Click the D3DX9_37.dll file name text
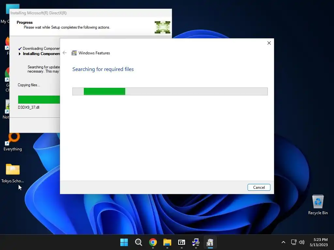This screenshot has height=250, width=334. click(29, 107)
